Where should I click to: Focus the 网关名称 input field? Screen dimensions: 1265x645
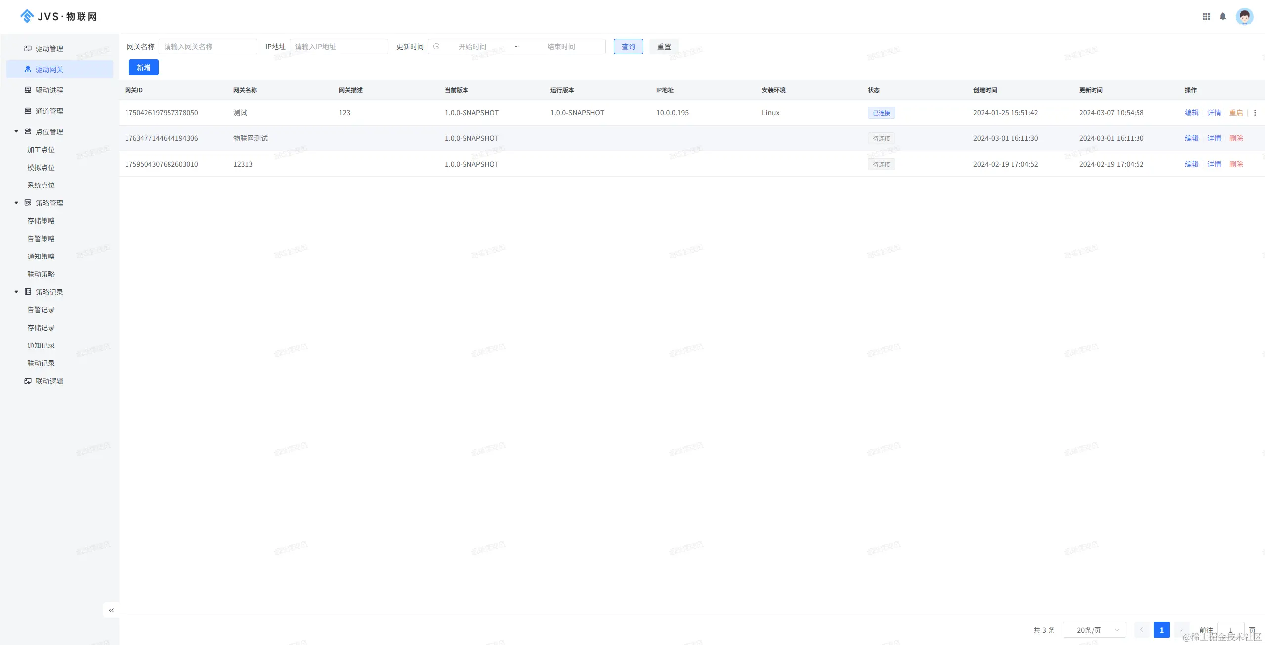click(x=208, y=46)
